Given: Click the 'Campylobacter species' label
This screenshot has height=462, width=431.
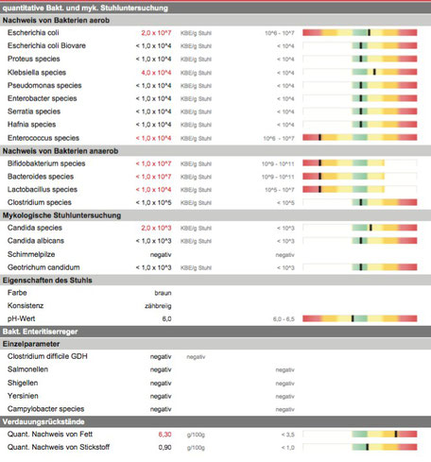Looking at the screenshot, I should click(45, 409).
